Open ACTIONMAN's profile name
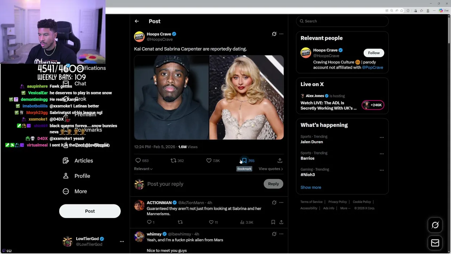Screen dimensions: 451x254 [x=159, y=202]
